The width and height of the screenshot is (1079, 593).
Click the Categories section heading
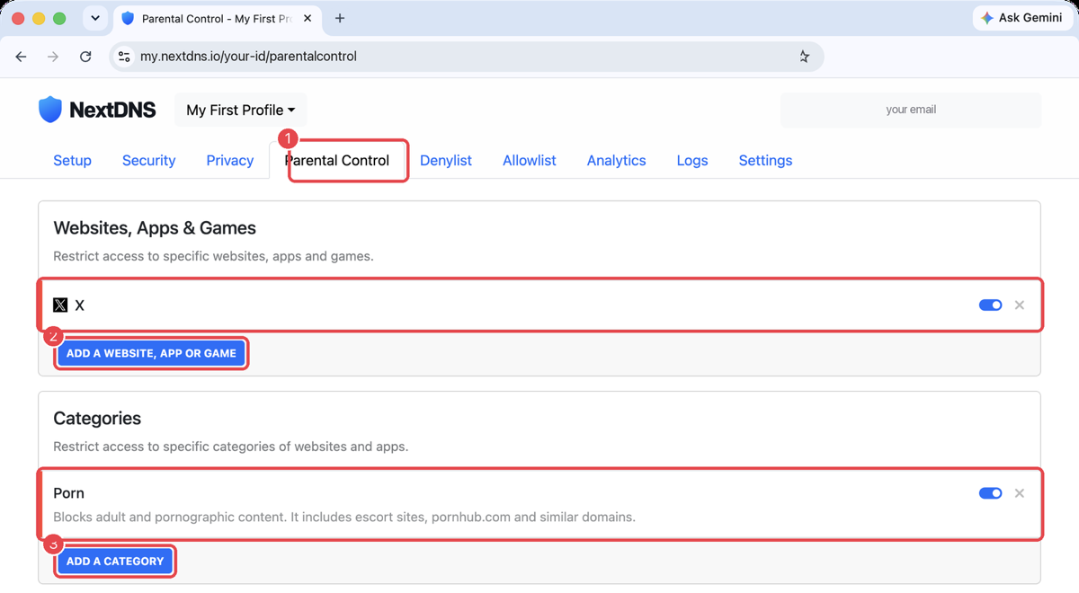point(97,419)
